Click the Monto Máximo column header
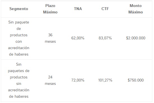The width and height of the screenshot is (154, 103). tap(136, 9)
